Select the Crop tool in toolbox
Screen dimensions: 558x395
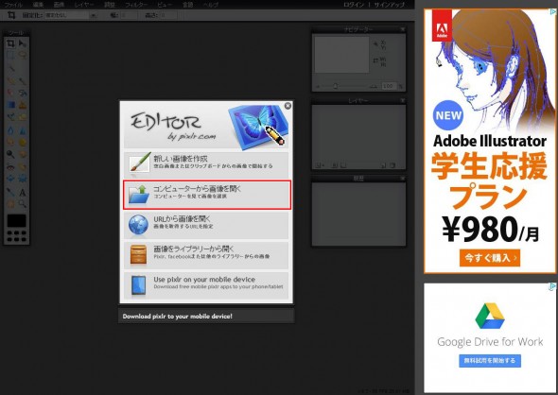tap(10, 43)
